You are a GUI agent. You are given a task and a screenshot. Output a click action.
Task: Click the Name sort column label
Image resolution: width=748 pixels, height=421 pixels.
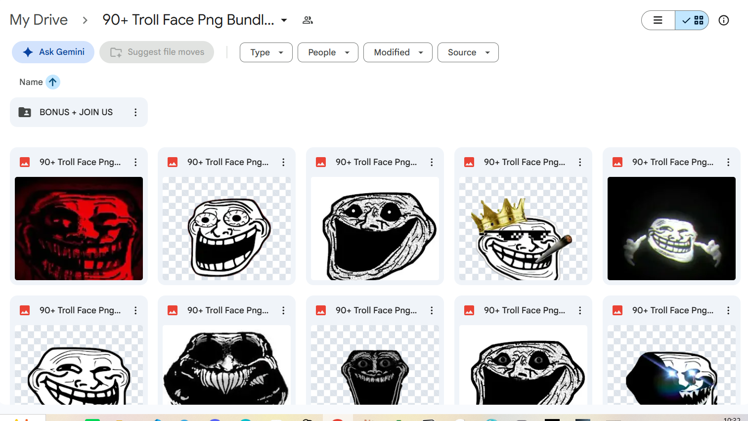click(31, 82)
